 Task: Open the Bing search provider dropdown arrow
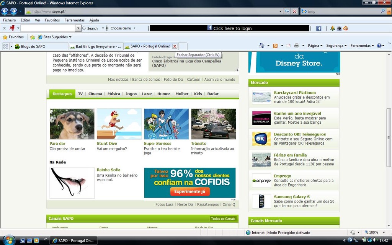point(389,11)
